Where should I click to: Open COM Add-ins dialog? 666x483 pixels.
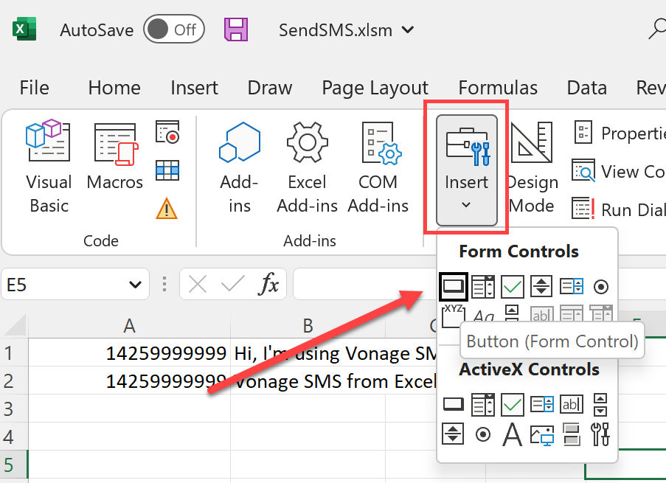coord(378,167)
